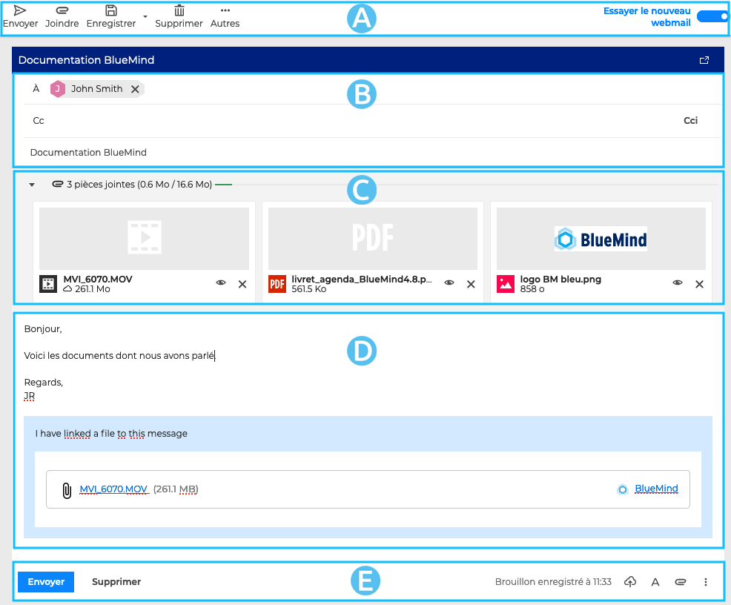Screen dimensions: 731x605
Task: Open the Enregistrer dropdown arrow
Action: (145, 16)
